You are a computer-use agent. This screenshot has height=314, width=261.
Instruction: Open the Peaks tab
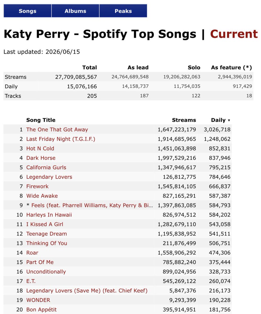coord(123,11)
